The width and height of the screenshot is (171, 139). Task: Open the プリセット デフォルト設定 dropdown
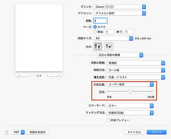(120, 13)
